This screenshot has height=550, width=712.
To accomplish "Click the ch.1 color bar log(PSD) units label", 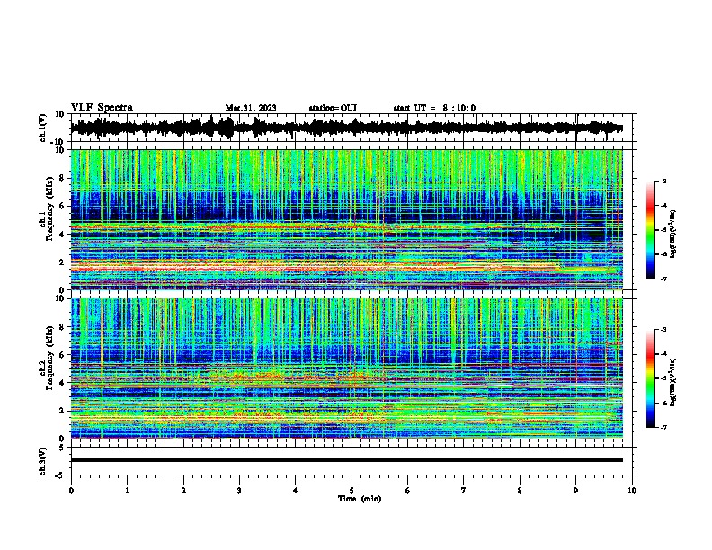I will click(x=673, y=234).
